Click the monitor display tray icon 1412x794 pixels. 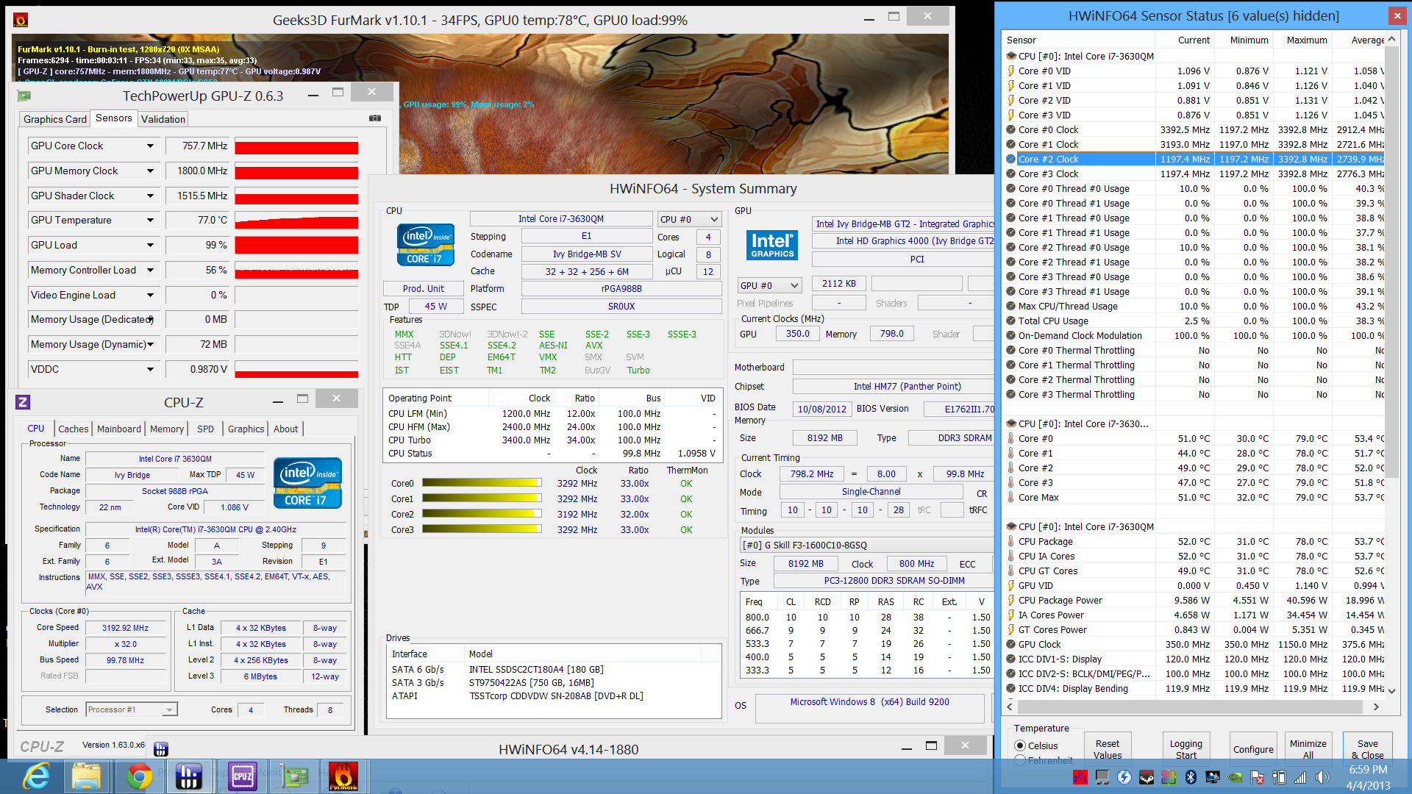(1213, 777)
